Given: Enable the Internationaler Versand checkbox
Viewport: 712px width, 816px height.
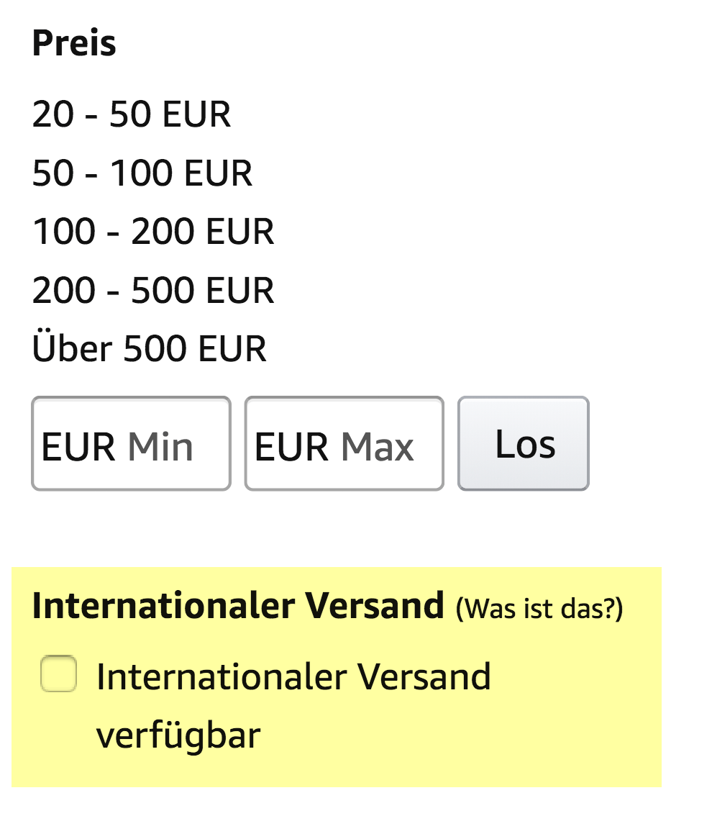Looking at the screenshot, I should (58, 674).
